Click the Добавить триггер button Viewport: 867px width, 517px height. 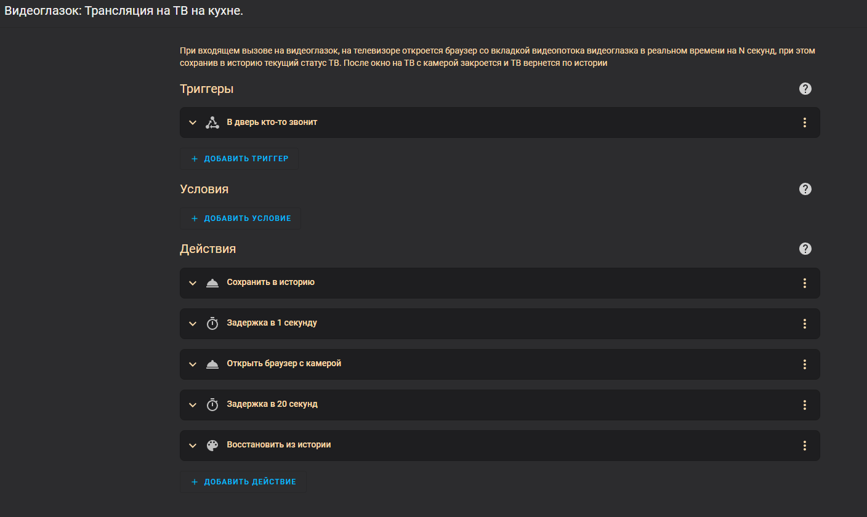pyautogui.click(x=240, y=159)
